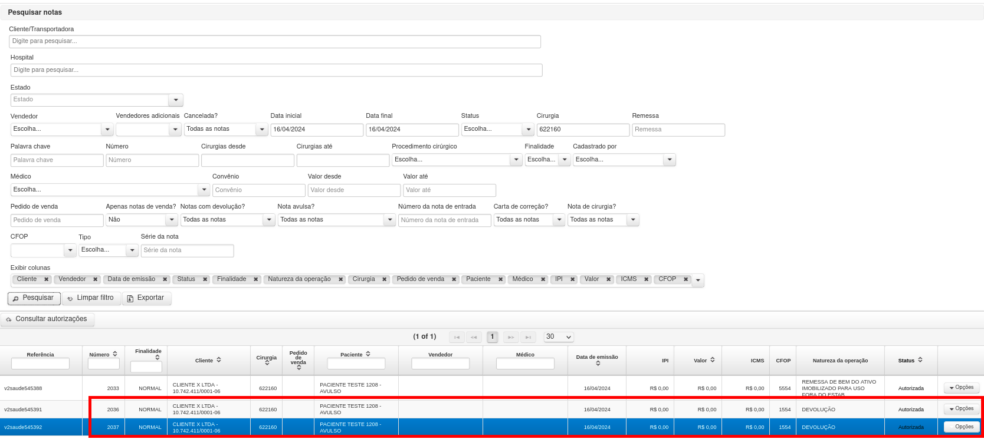Go to last page of results
Viewport: 984px width, 439px height.
coord(528,337)
